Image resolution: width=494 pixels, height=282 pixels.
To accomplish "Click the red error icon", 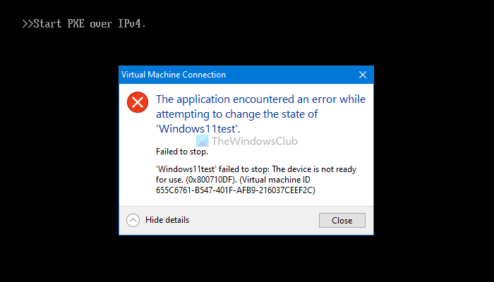I will 138,102.
